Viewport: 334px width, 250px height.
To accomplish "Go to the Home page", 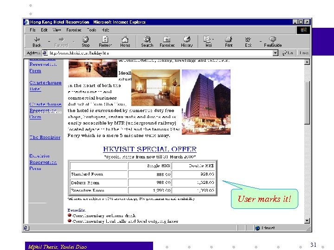I will tap(125, 42).
